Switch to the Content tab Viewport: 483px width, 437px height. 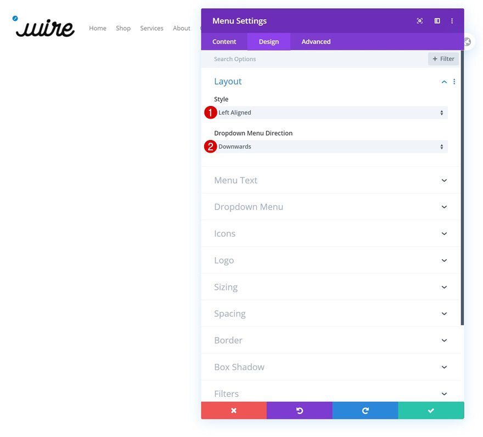224,41
